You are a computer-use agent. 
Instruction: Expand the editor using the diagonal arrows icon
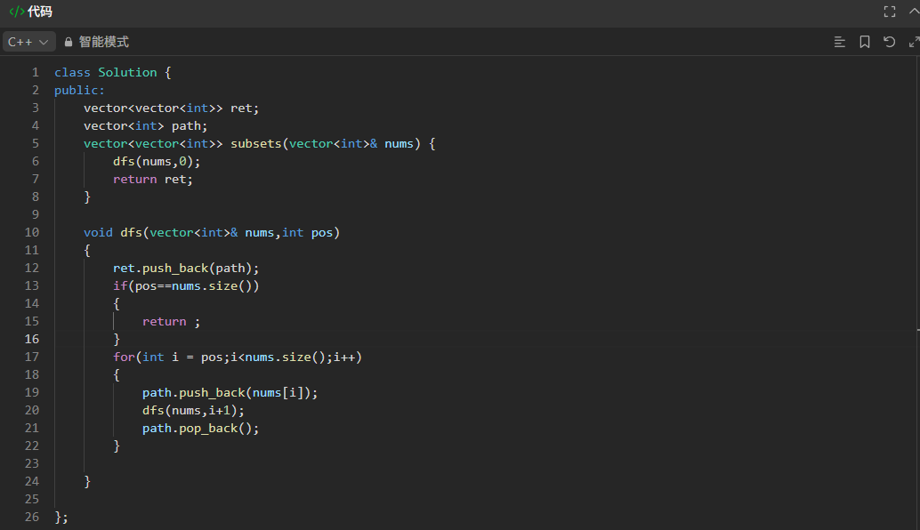point(914,42)
